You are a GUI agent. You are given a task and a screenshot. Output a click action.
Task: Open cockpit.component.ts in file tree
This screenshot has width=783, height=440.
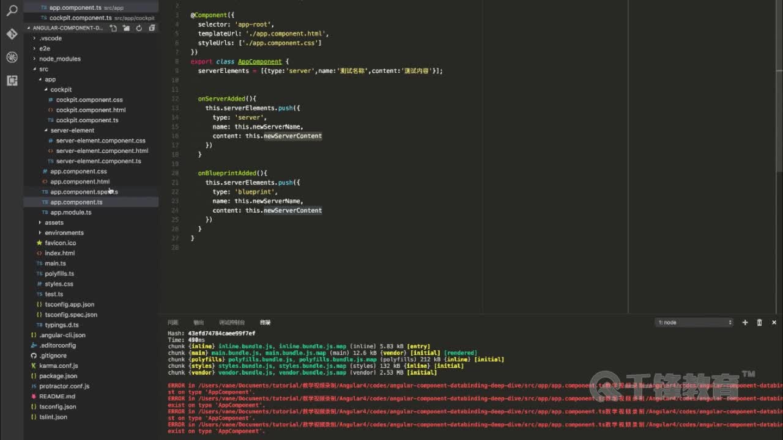click(x=87, y=120)
